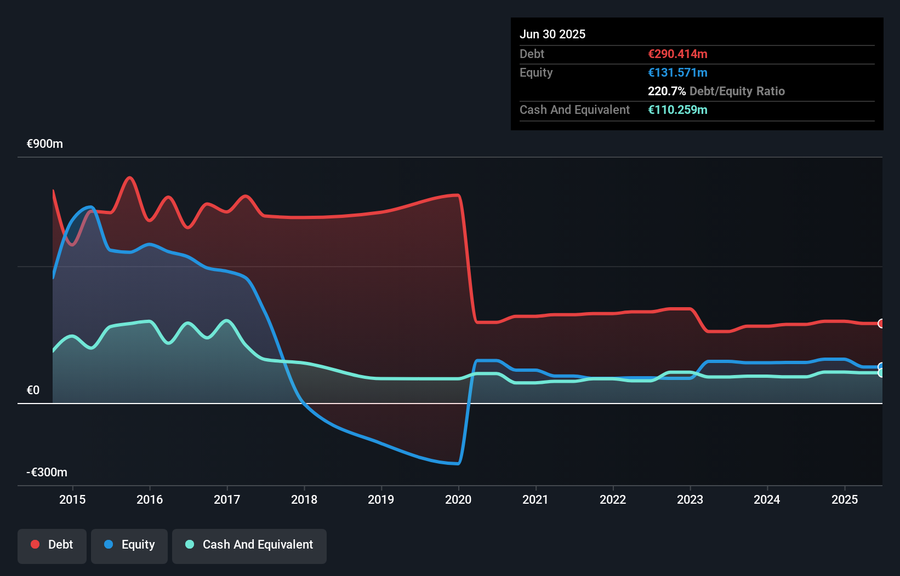Click the 2020 point on the timeline axis
Image resolution: width=900 pixels, height=576 pixels.
458,499
